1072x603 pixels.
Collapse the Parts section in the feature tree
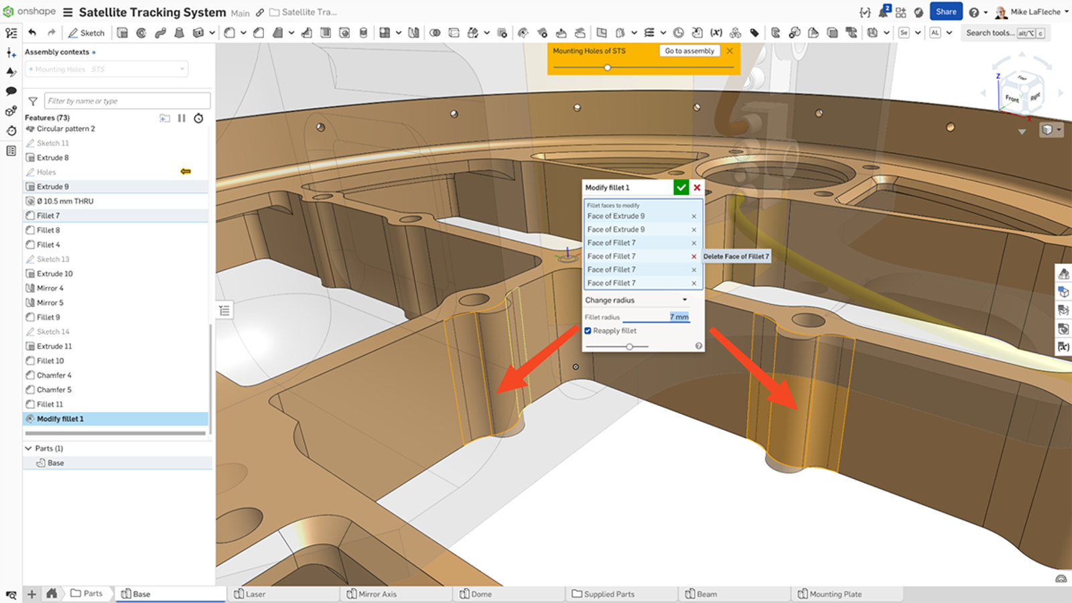pos(28,448)
